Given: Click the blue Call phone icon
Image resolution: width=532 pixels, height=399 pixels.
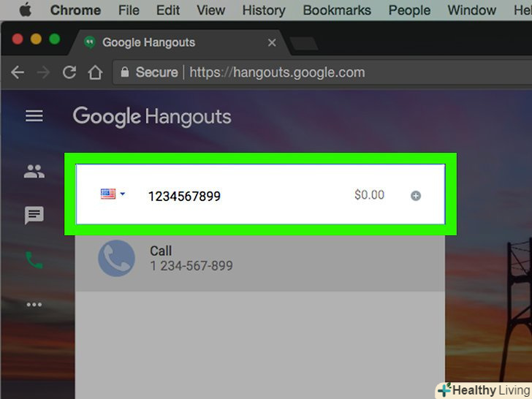Looking at the screenshot, I should [116, 258].
